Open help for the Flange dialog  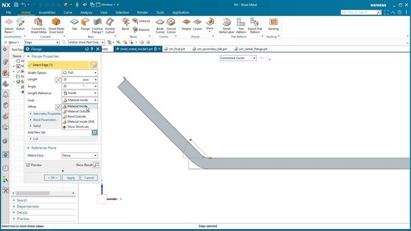click(x=92, y=49)
